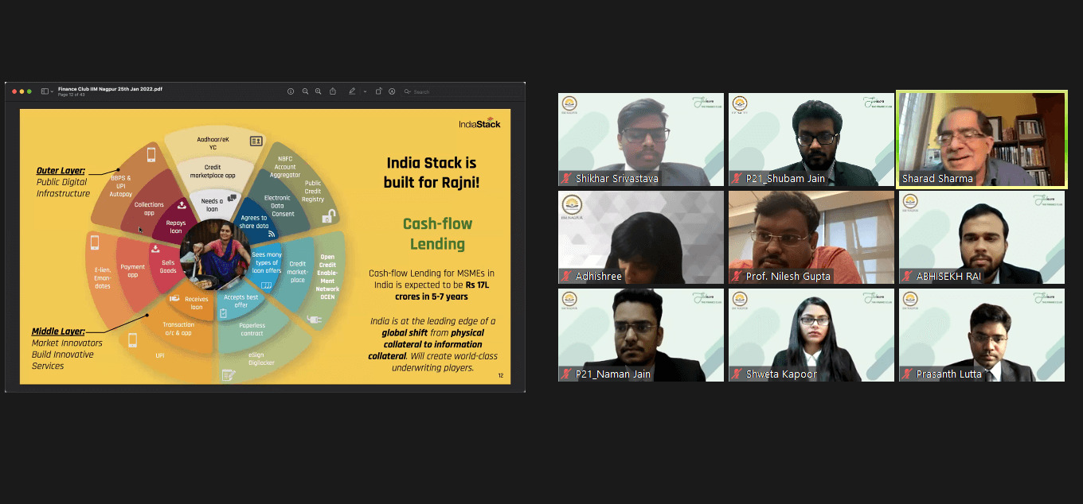Click muted mic icon beside Shikhar Srivastava

(x=568, y=179)
